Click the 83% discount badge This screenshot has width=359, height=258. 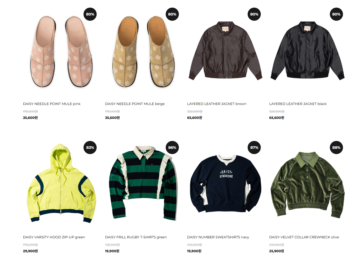[x=90, y=148]
